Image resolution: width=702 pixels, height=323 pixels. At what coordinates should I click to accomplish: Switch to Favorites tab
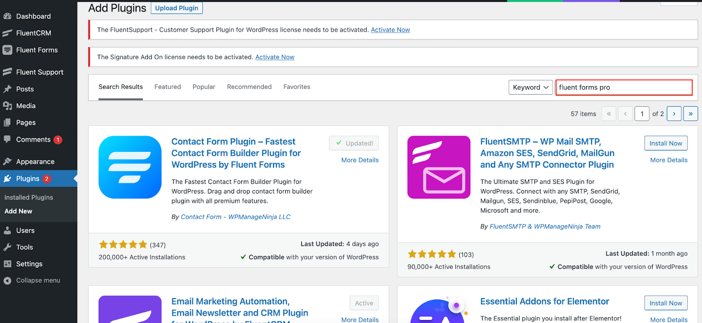pyautogui.click(x=297, y=87)
